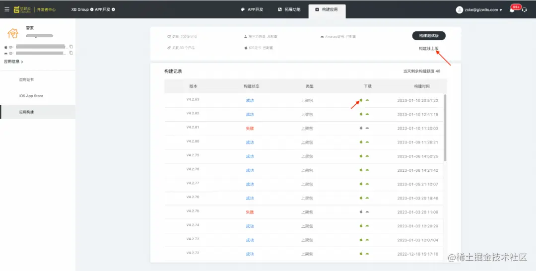
Task: Click the iOS证书 status text
Action: (x=261, y=48)
